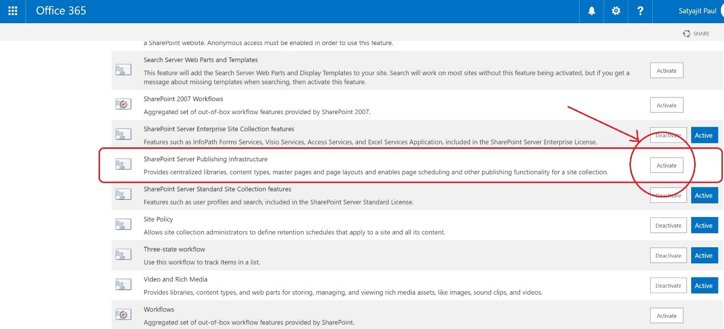Open the Office 365 app launcher grid
The image size is (724, 329).
pyautogui.click(x=13, y=11)
